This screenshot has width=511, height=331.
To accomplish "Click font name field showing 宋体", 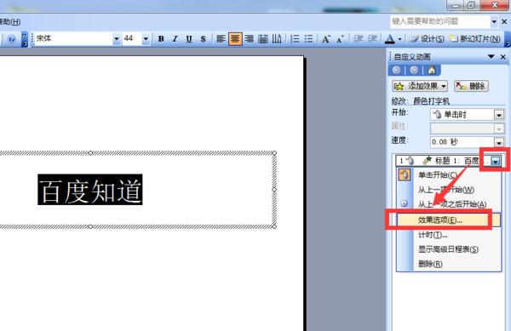I will 73,39.
